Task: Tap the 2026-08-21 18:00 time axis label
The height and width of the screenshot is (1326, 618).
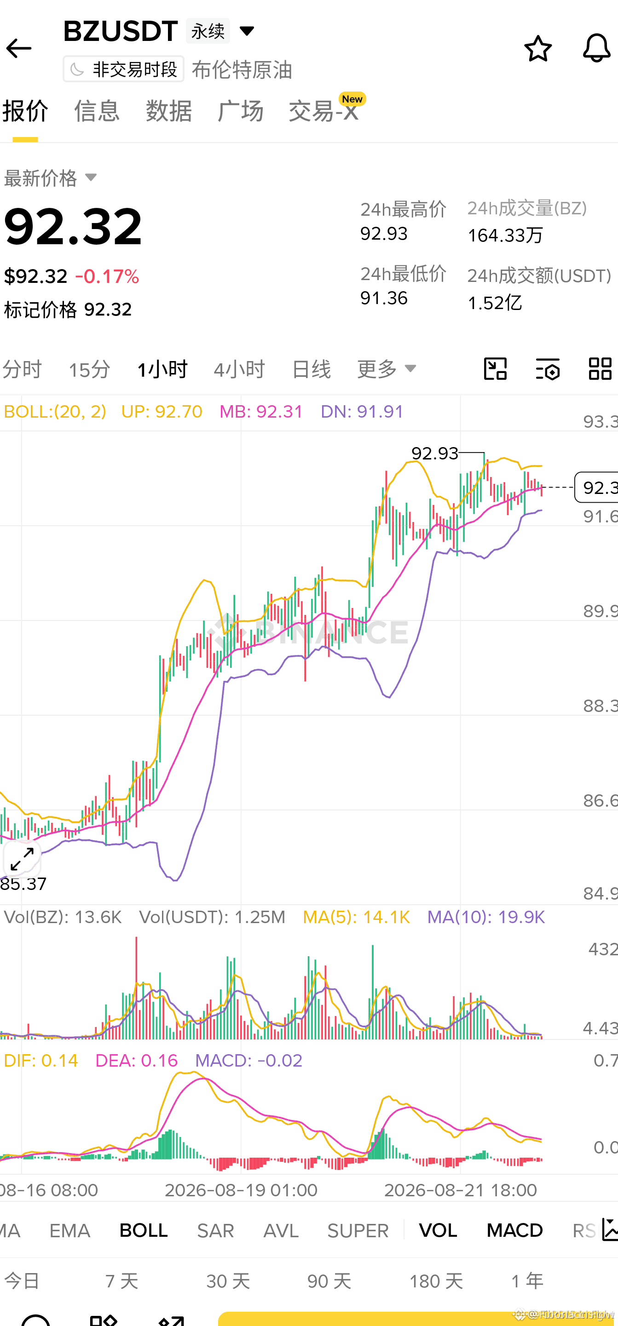Action: (461, 1190)
